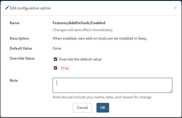Viewport: 182px width, 118px height.
Task: Click the Changes will take effect immediately notice
Action: pos(83,30)
